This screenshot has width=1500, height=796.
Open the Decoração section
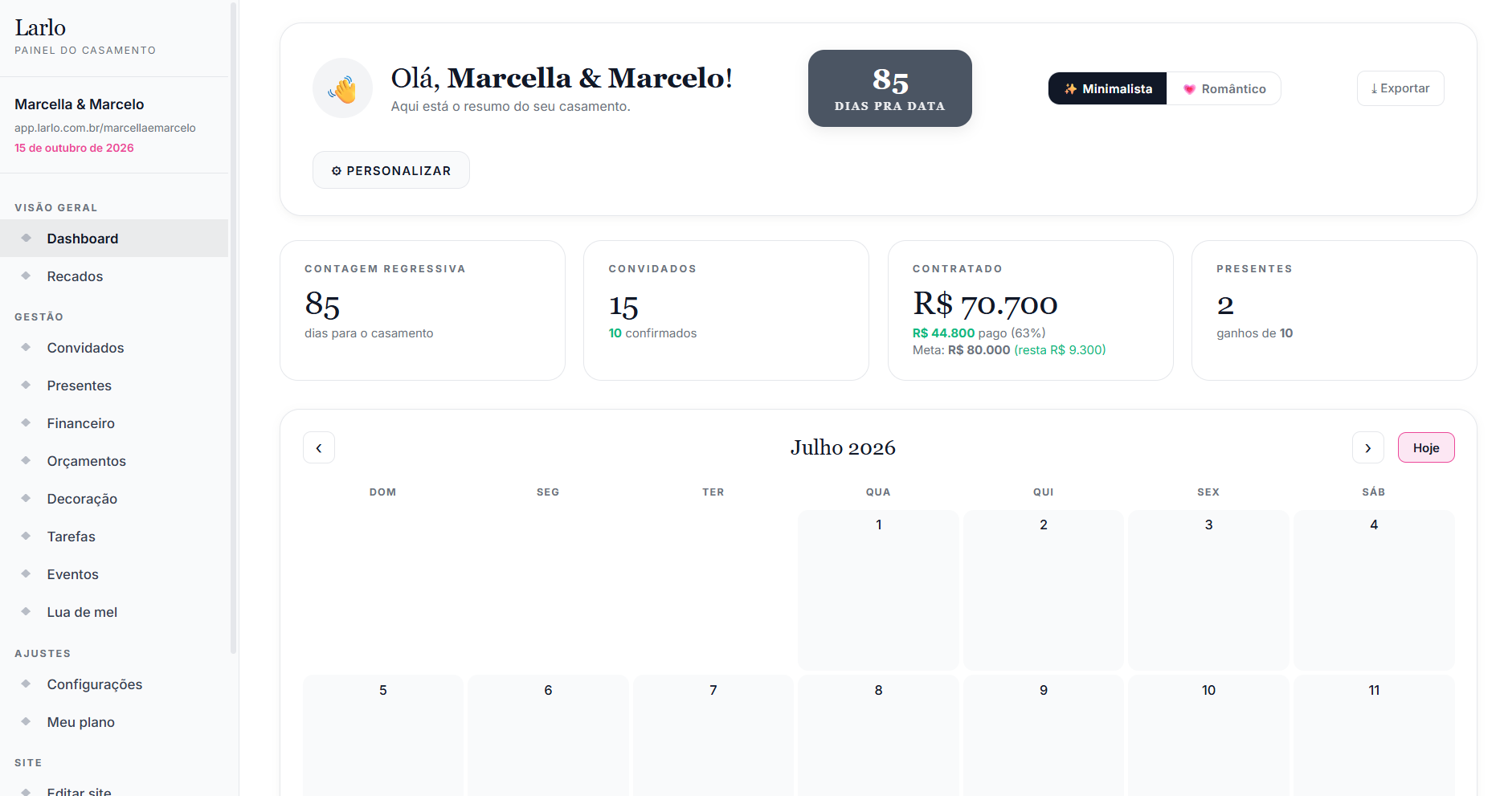(x=114, y=499)
